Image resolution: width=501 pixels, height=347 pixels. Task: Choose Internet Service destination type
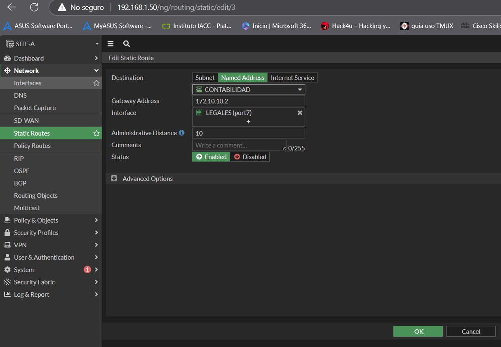tap(292, 77)
